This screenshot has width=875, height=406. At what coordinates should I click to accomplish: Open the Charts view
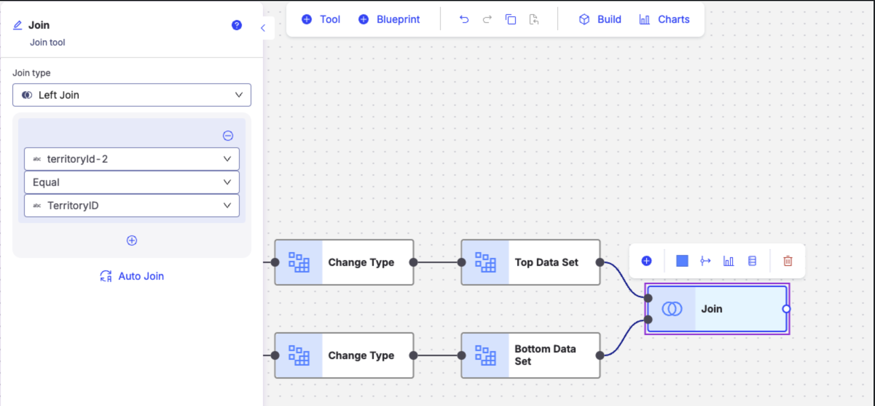(x=664, y=19)
